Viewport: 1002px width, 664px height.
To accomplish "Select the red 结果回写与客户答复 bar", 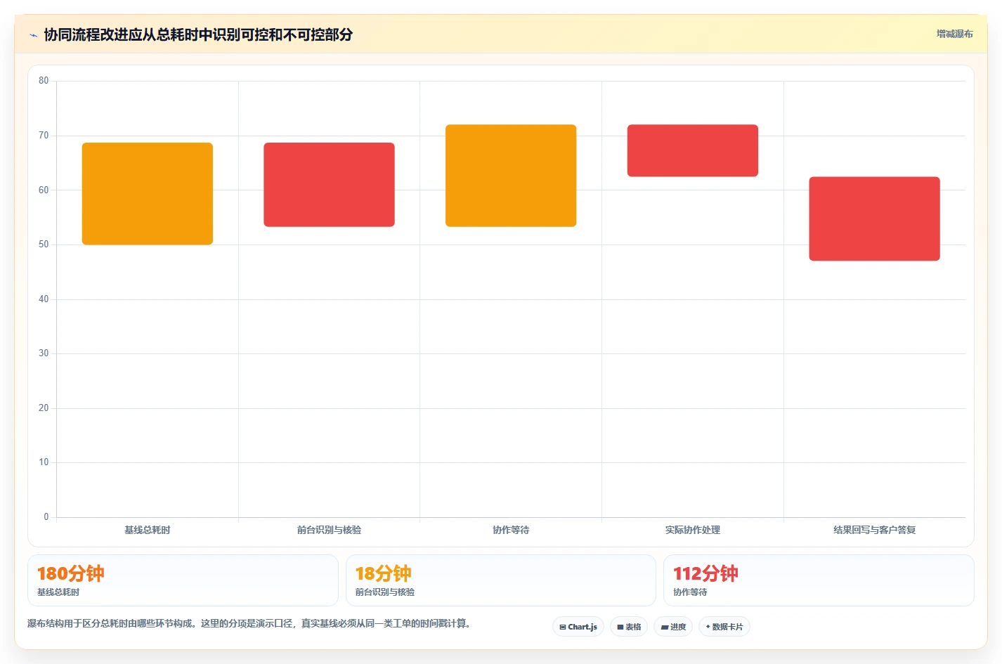I will [874, 219].
